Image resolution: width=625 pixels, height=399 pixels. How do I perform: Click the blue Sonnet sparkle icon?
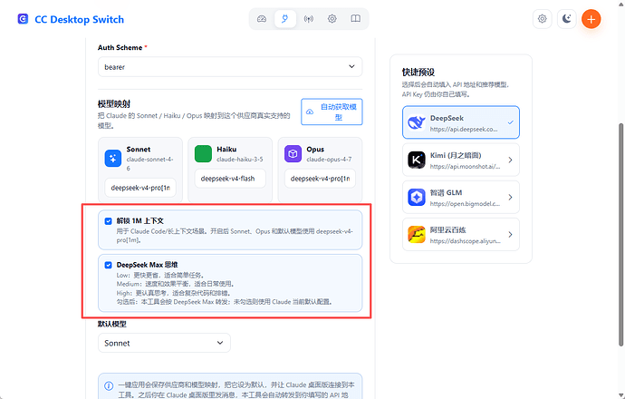click(x=113, y=159)
